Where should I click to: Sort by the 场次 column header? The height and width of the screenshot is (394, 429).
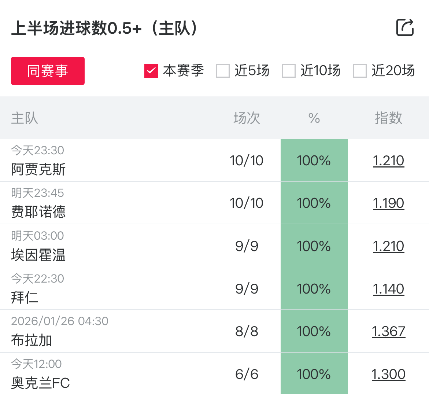[247, 118]
